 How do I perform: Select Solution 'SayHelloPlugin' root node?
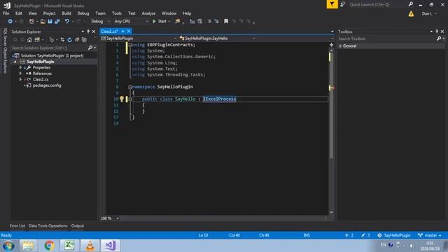pyautogui.click(x=52, y=56)
